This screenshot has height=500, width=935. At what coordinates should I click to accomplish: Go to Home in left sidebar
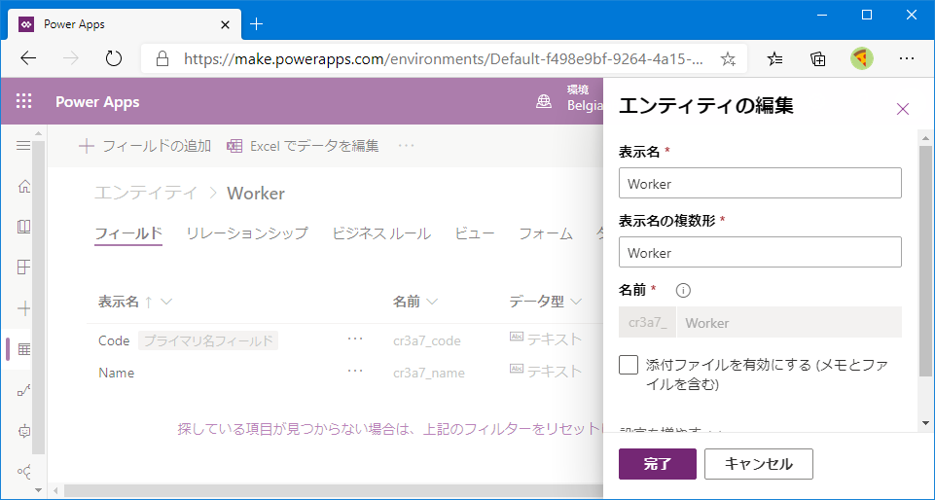24,187
